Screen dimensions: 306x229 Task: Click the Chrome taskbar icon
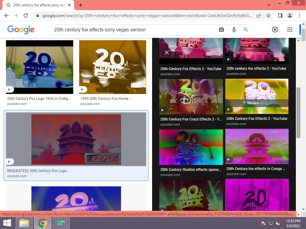tap(42, 223)
